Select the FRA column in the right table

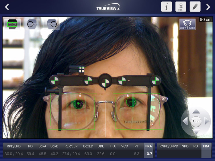(x=206, y=150)
